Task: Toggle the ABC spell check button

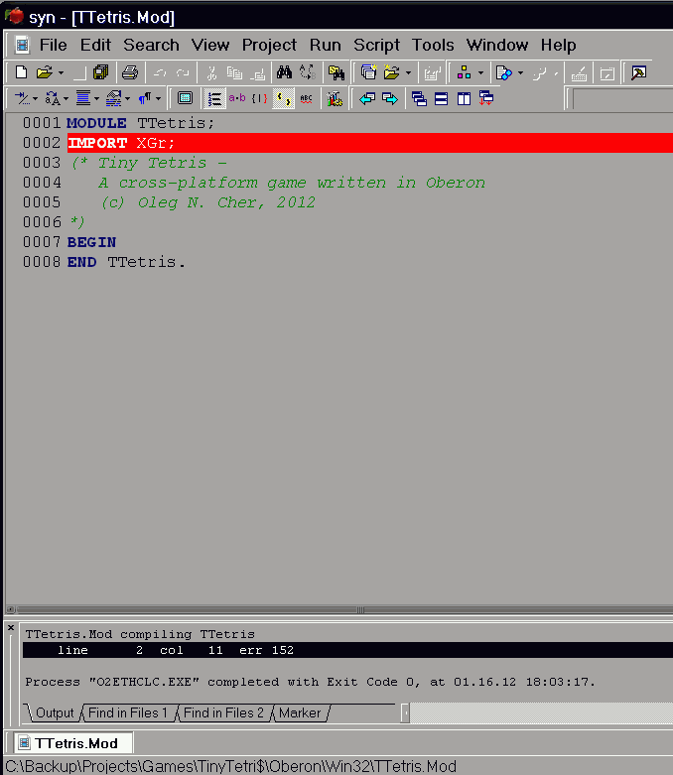Action: 306,98
